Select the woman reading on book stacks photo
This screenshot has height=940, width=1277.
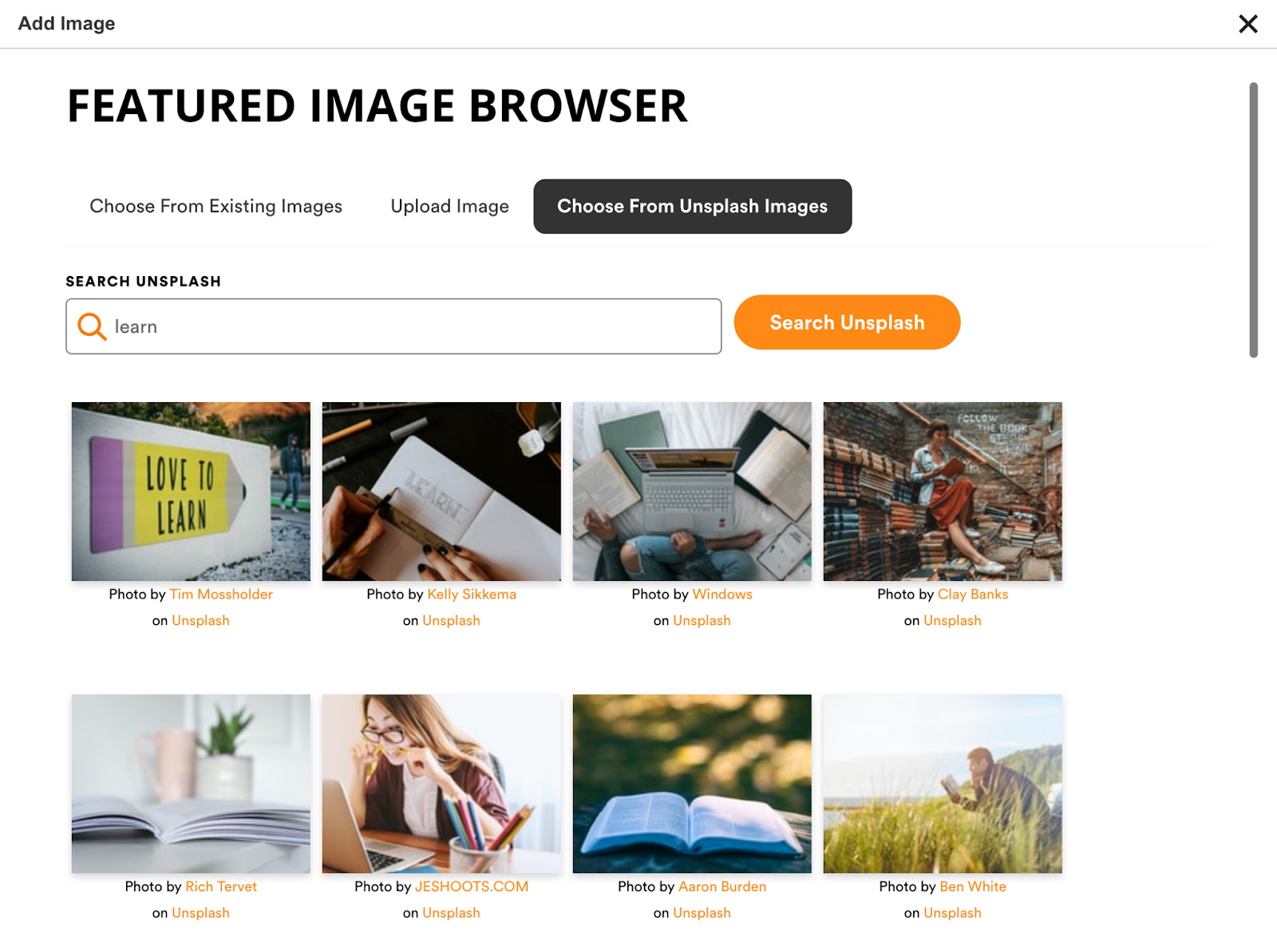click(943, 492)
